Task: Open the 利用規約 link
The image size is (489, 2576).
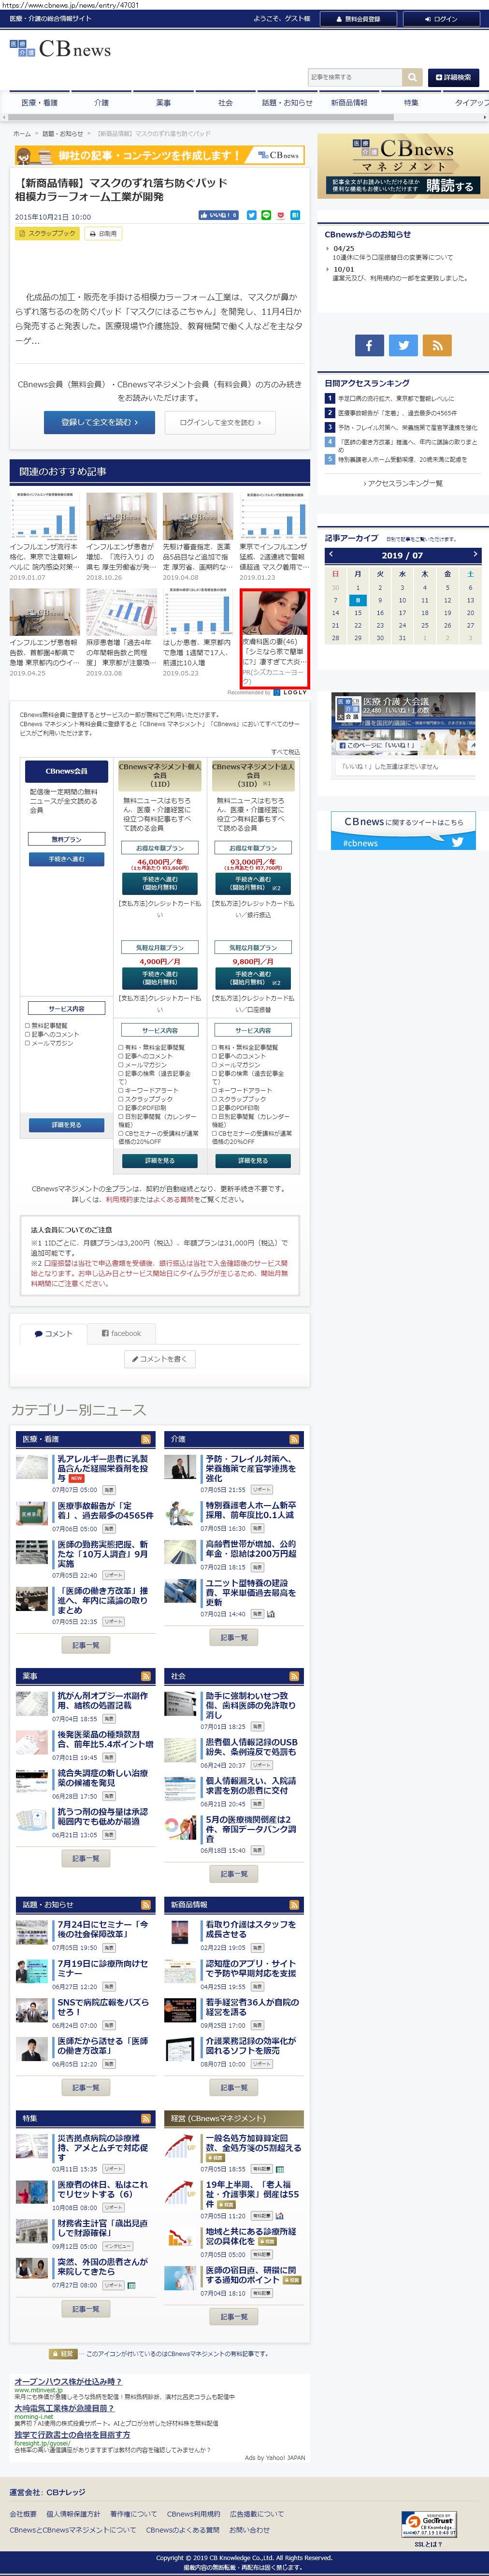Action: click(x=119, y=1199)
